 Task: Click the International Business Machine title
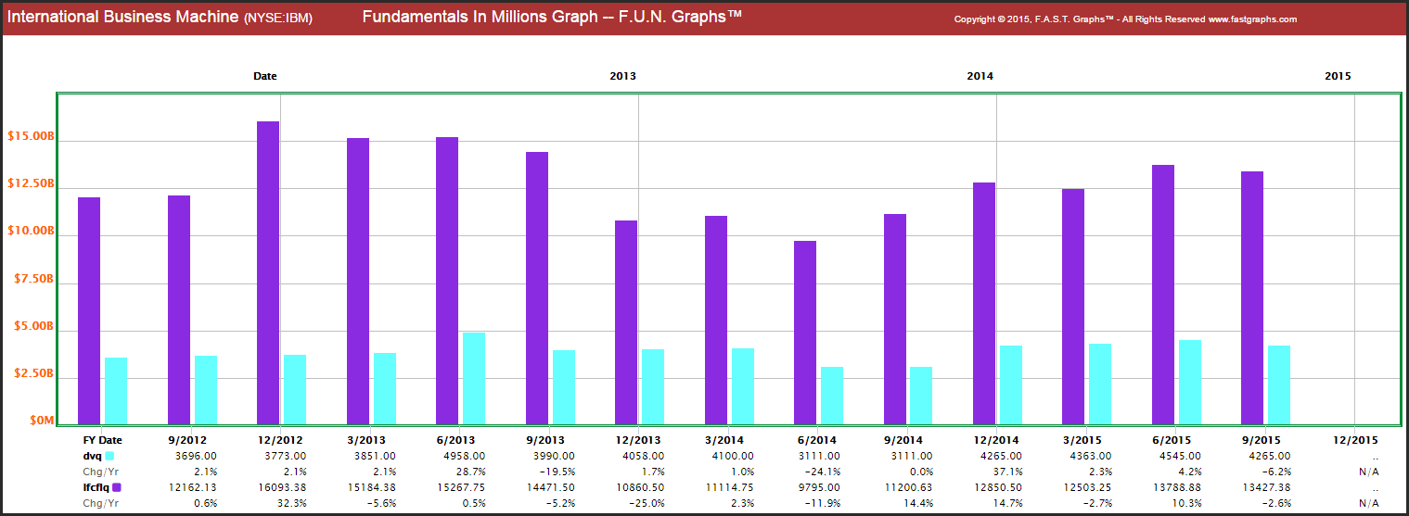tap(122, 18)
